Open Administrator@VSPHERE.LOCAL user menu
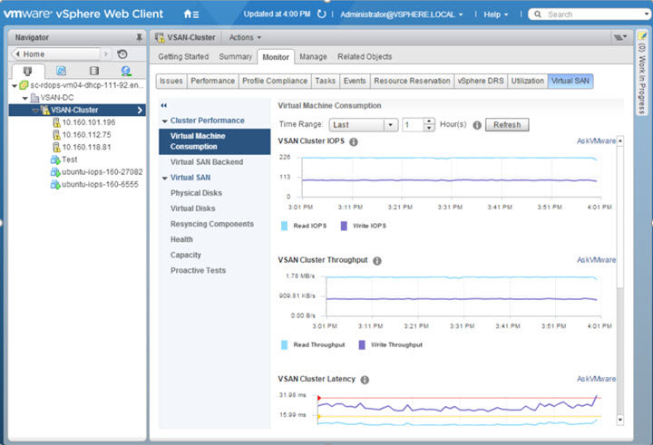653x445 pixels. tap(402, 15)
